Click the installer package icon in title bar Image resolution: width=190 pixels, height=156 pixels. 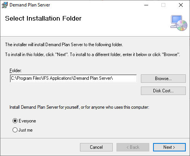pyautogui.click(x=5, y=5)
